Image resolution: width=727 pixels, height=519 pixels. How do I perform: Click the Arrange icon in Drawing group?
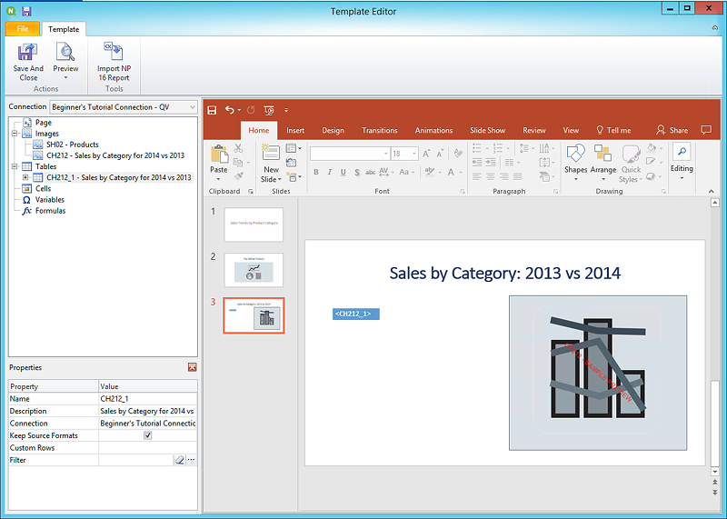pos(603,154)
